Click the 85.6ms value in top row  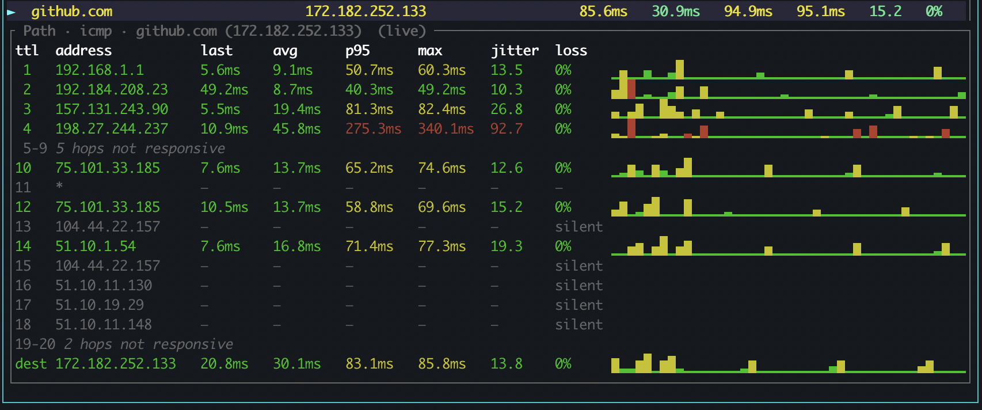tap(603, 12)
